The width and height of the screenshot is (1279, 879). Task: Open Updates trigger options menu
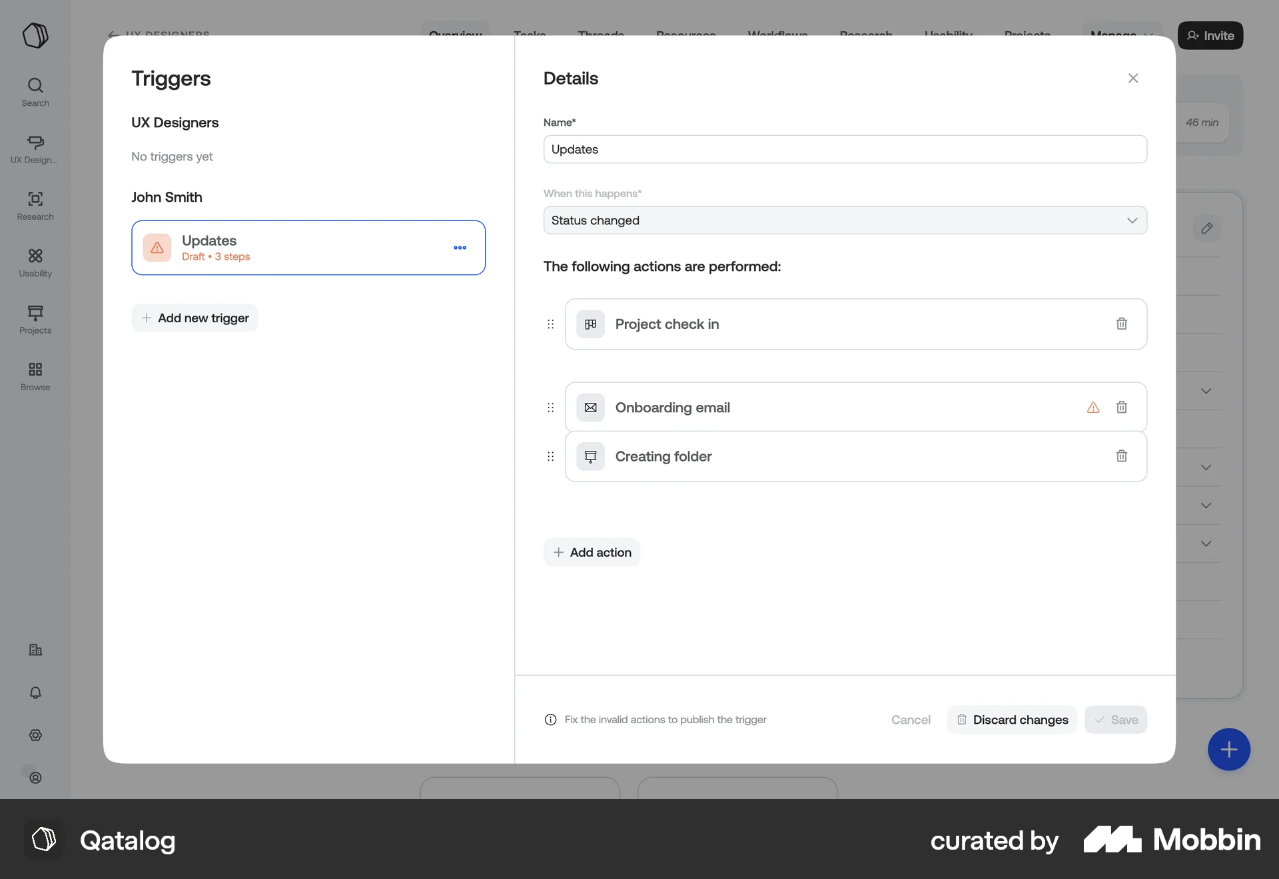[460, 248]
